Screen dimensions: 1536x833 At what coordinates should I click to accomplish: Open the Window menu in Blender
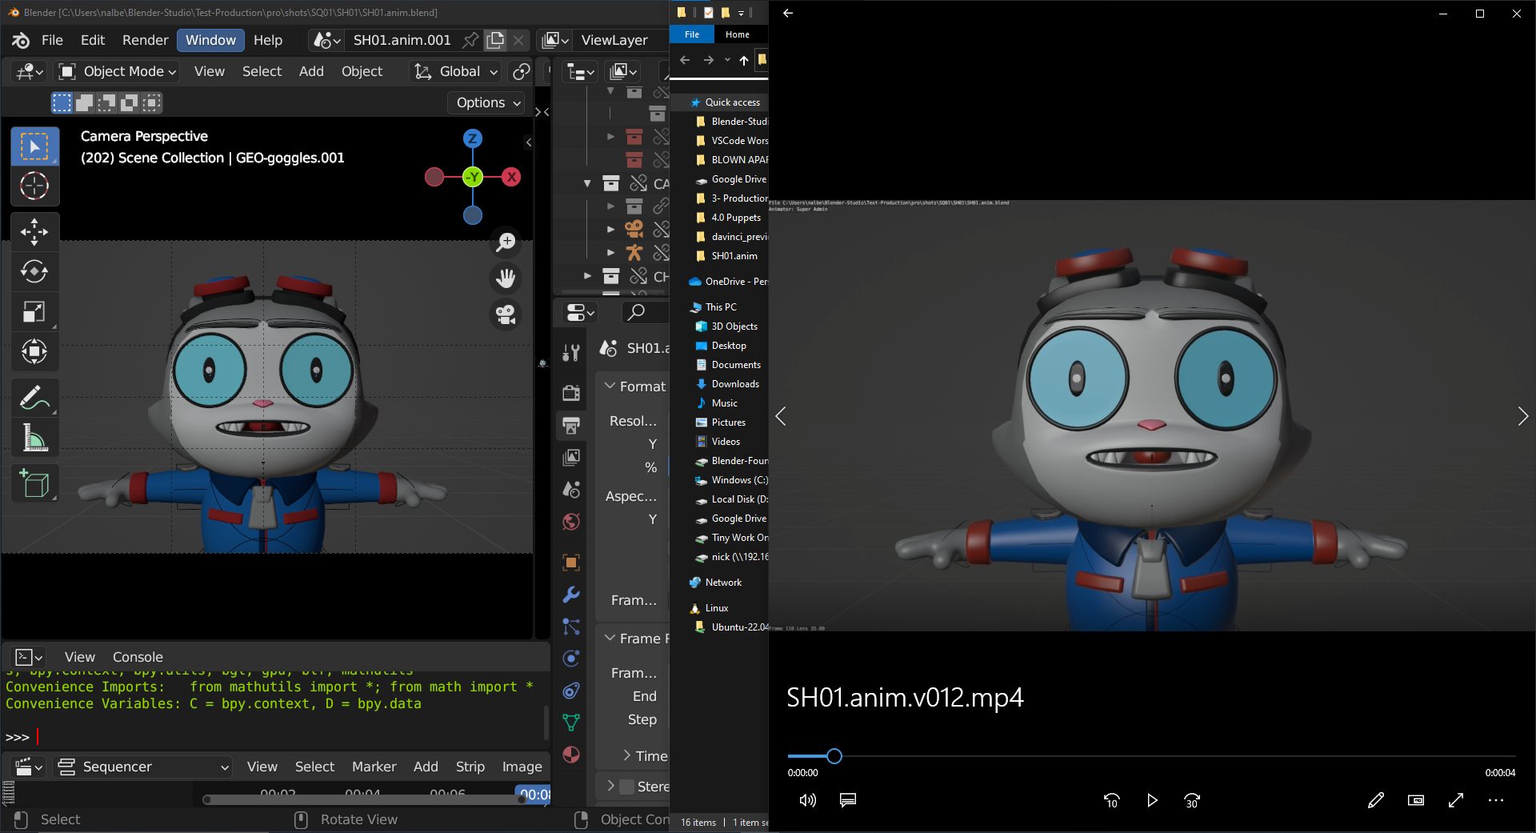tap(210, 40)
